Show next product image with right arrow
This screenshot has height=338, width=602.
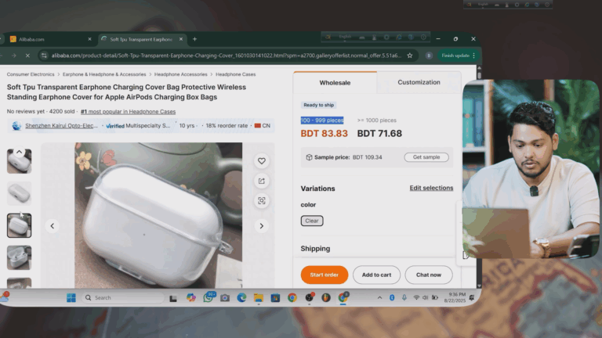point(262,226)
